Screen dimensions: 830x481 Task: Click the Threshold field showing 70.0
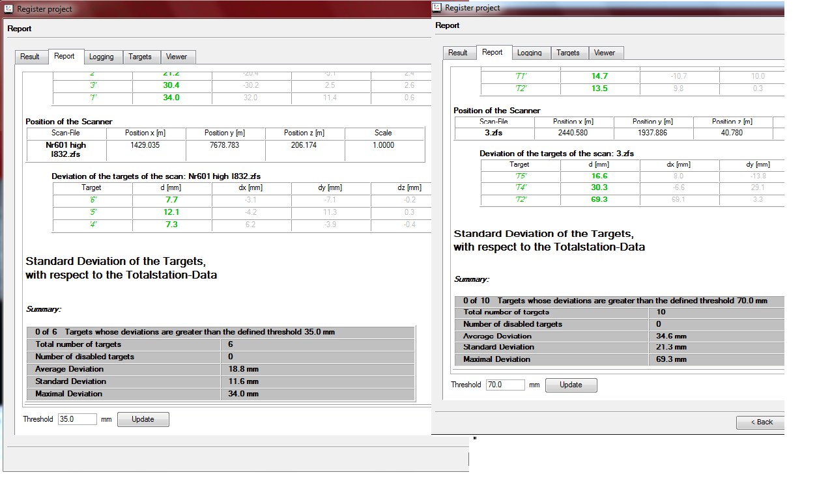[506, 385]
